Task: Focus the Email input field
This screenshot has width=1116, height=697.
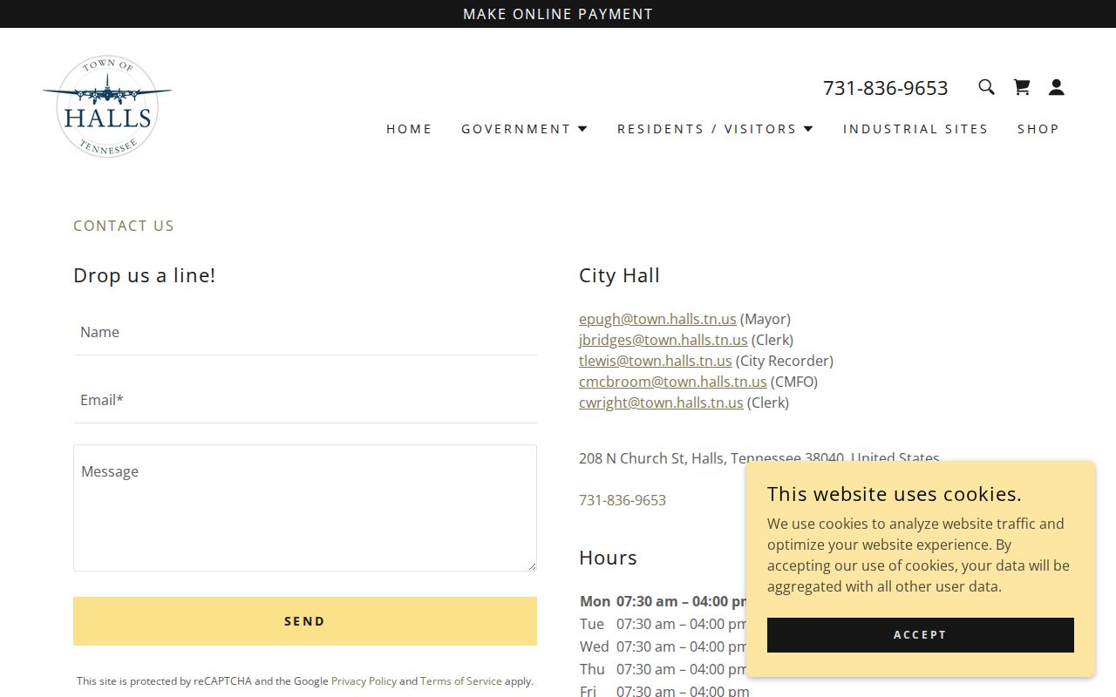Action: (305, 400)
